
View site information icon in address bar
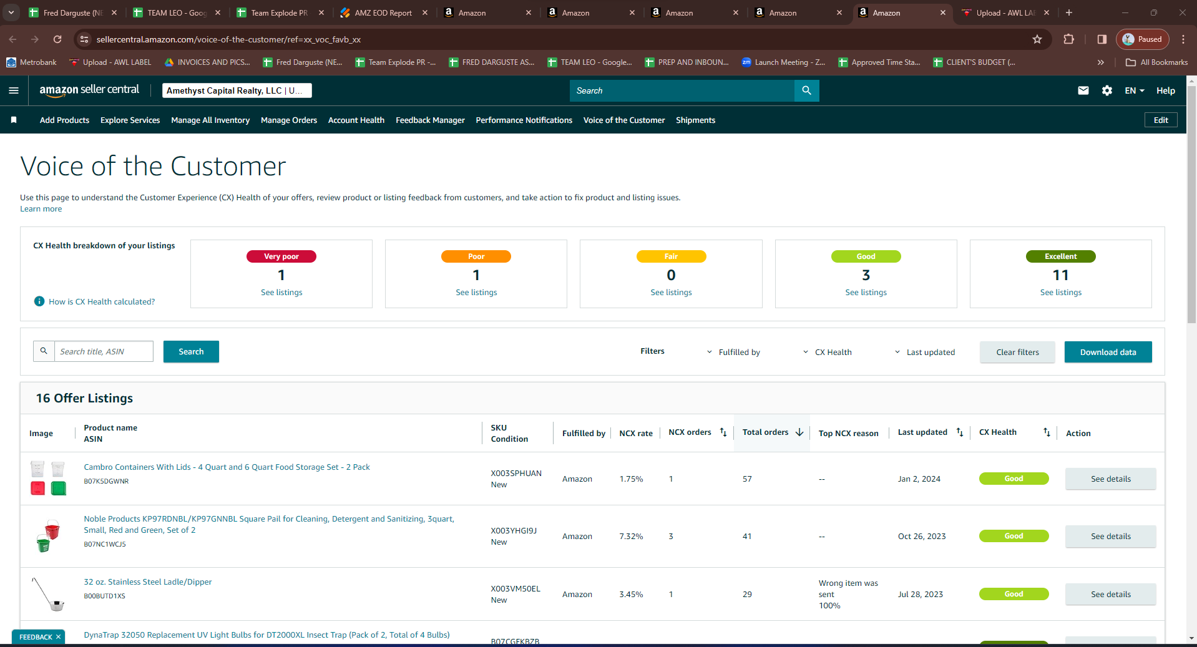tap(84, 39)
